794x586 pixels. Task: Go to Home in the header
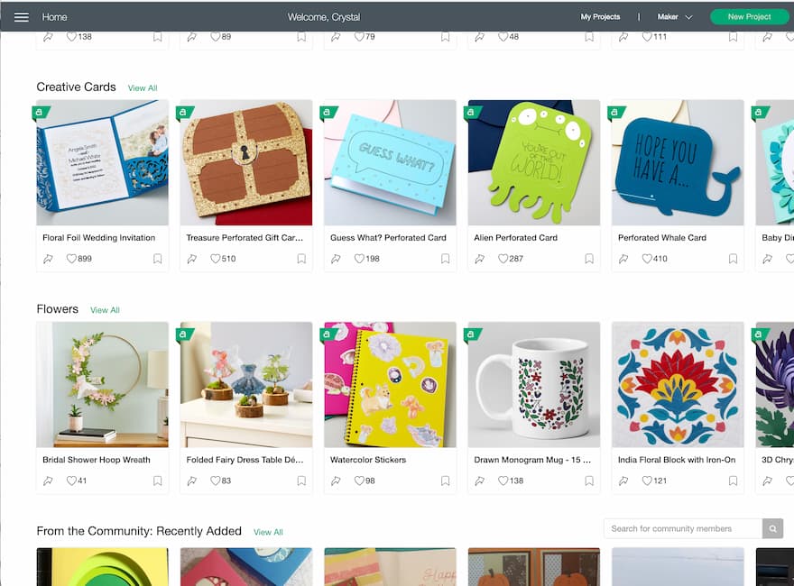click(54, 17)
